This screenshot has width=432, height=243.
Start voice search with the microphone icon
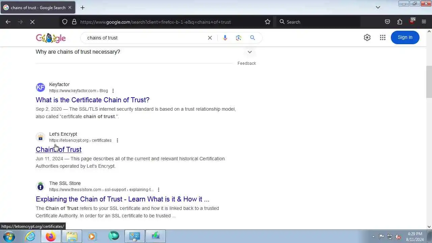click(225, 38)
